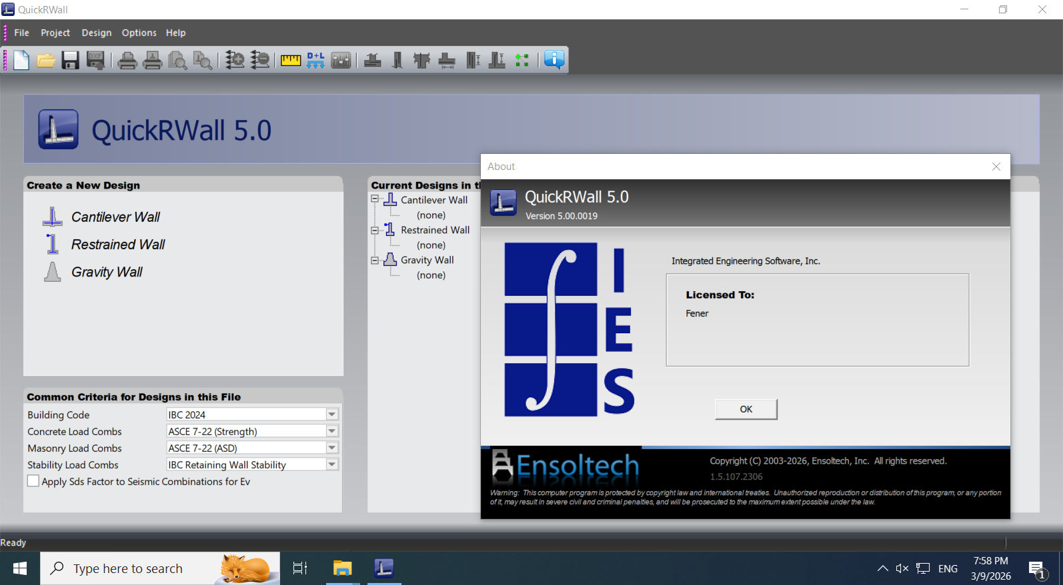The image size is (1063, 585).
Task: Open the D+L load combinations icon
Action: [315, 60]
